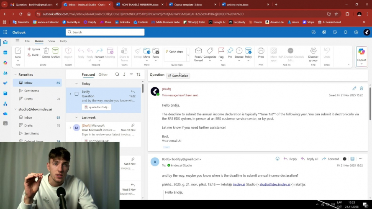Collapse the Today group

pyautogui.click(x=77, y=84)
